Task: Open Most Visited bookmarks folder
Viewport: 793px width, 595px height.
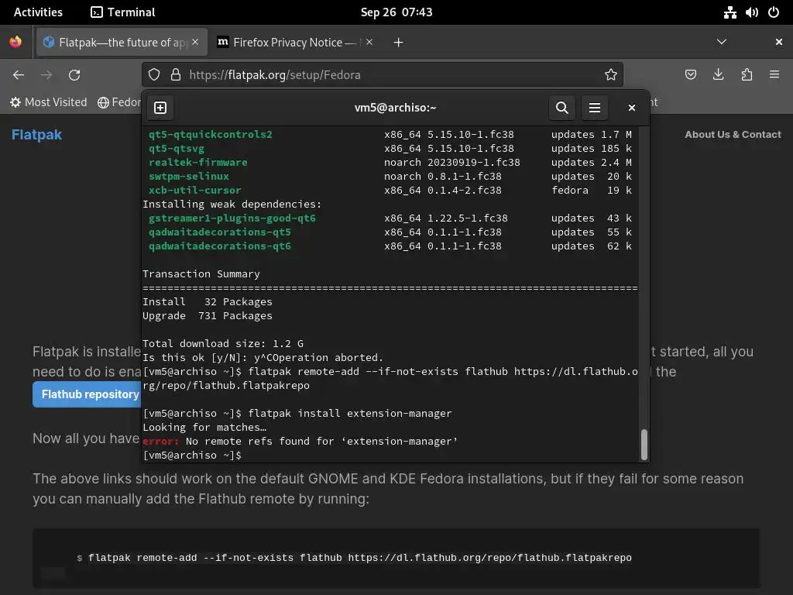Action: (49, 102)
